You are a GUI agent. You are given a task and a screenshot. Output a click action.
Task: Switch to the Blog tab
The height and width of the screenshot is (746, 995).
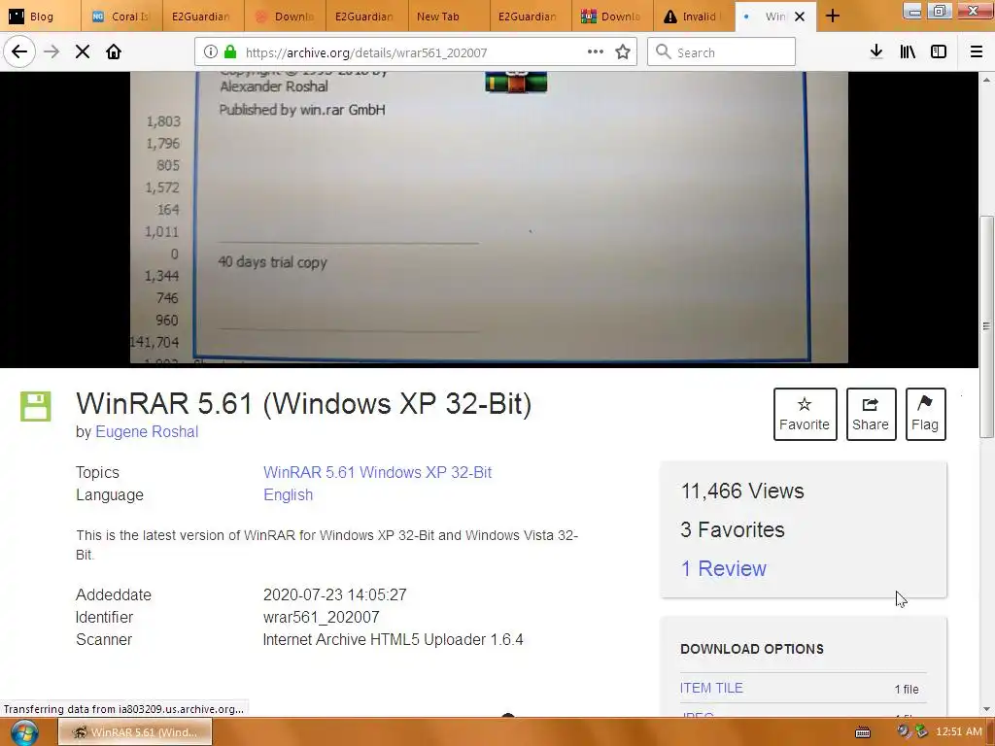point(41,17)
